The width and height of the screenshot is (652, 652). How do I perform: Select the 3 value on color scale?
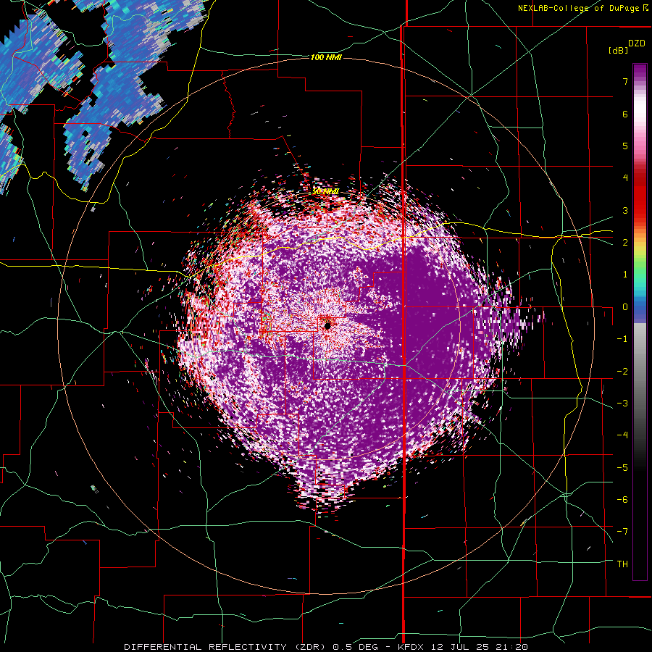pyautogui.click(x=625, y=210)
